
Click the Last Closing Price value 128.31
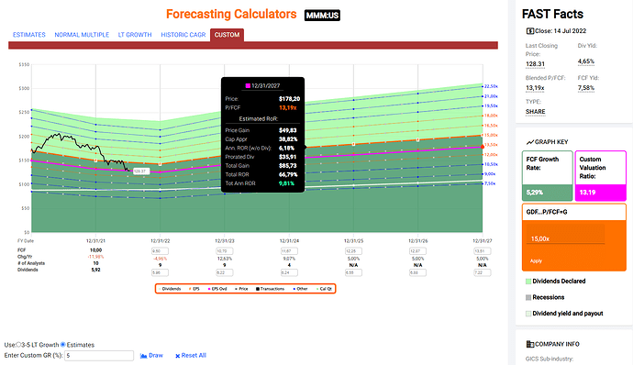(536, 64)
